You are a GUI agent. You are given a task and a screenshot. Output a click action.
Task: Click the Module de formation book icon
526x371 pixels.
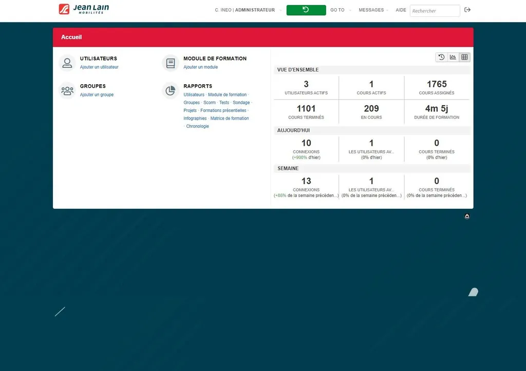(x=171, y=63)
